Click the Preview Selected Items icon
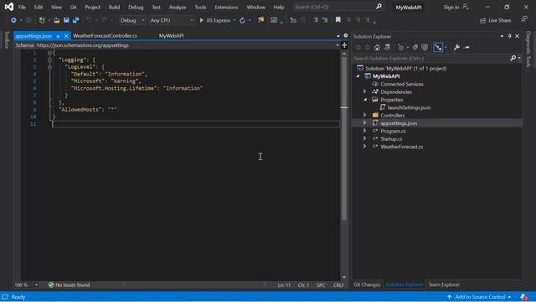This screenshot has height=302, width=536. 466,47
